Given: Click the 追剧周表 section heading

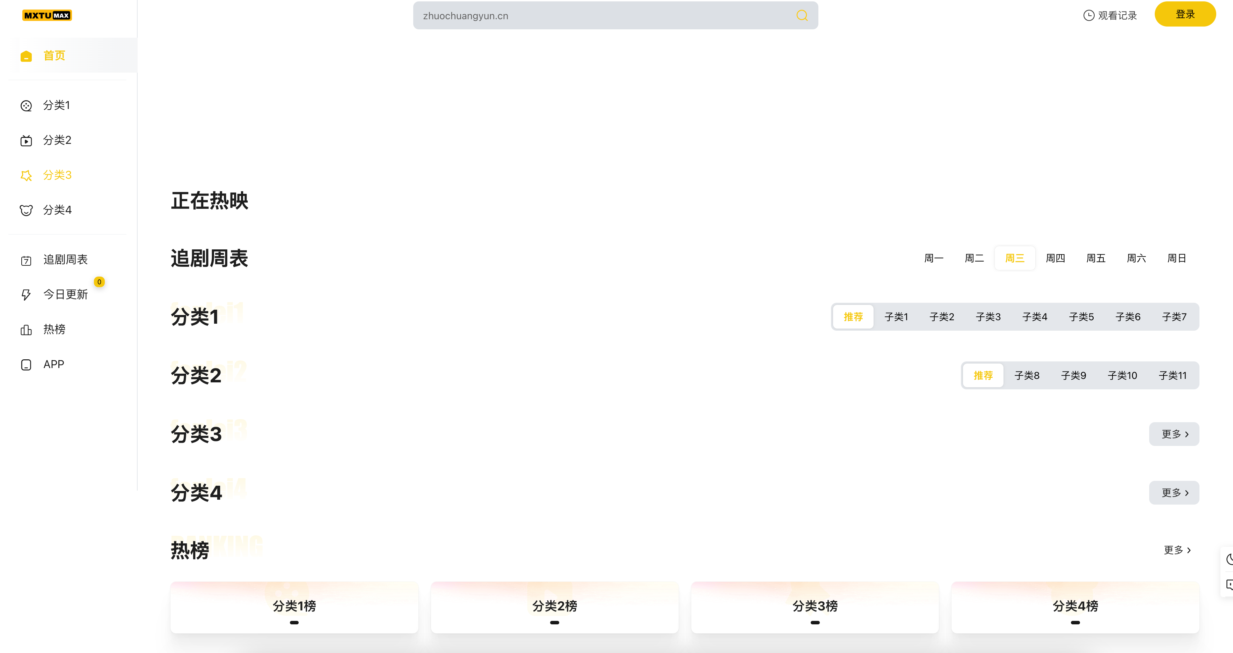Looking at the screenshot, I should [209, 258].
